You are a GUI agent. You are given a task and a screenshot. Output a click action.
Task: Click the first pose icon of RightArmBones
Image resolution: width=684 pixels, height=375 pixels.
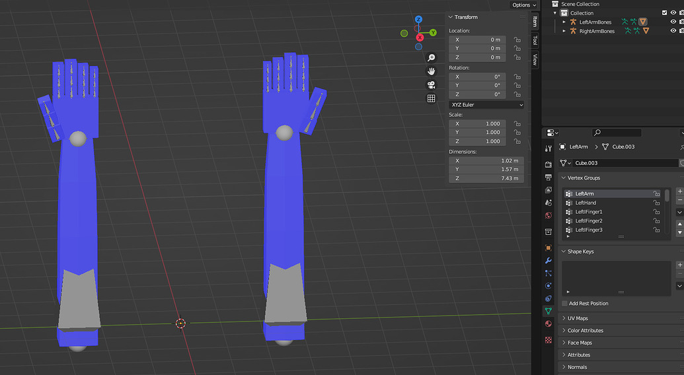coord(628,31)
